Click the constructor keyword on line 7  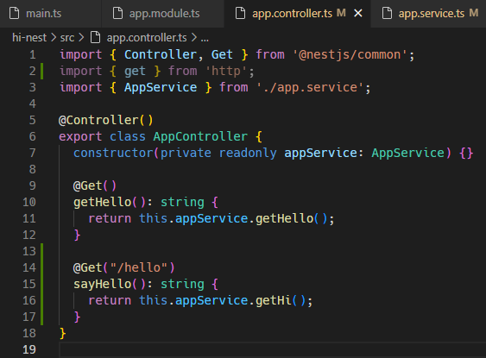[113, 153]
